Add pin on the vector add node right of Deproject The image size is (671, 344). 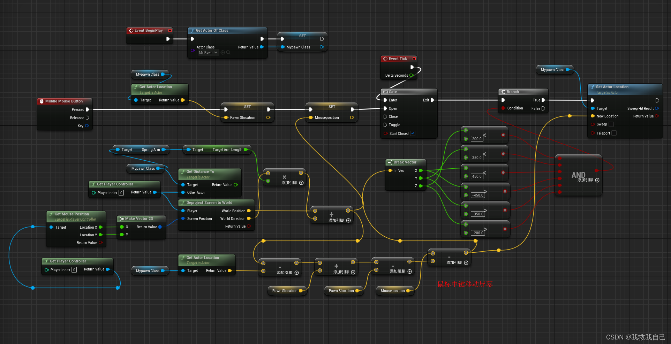pyautogui.click(x=348, y=220)
